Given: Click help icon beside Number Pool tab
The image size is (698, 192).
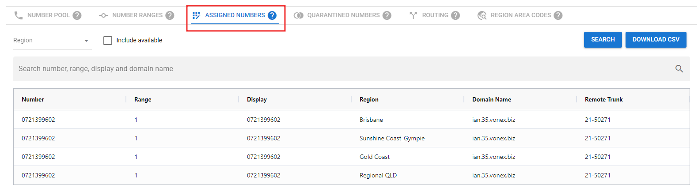Looking at the screenshot, I should (77, 15).
